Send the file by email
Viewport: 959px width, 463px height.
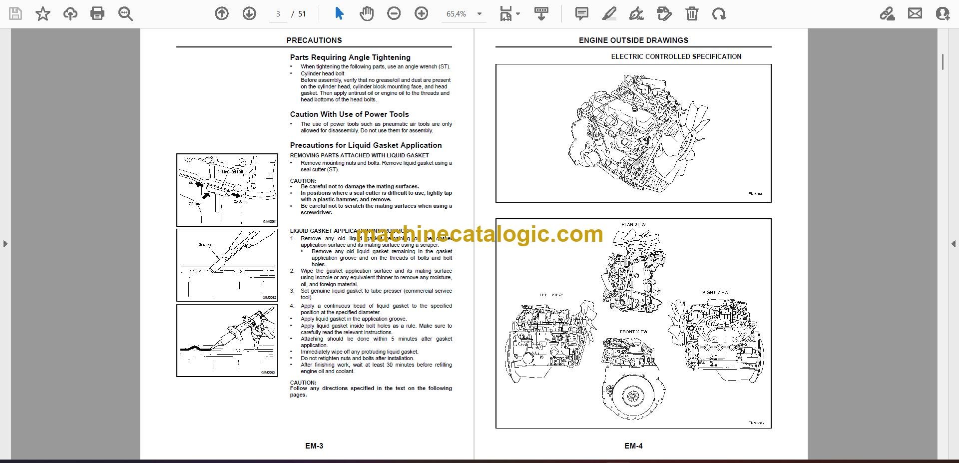pos(915,14)
